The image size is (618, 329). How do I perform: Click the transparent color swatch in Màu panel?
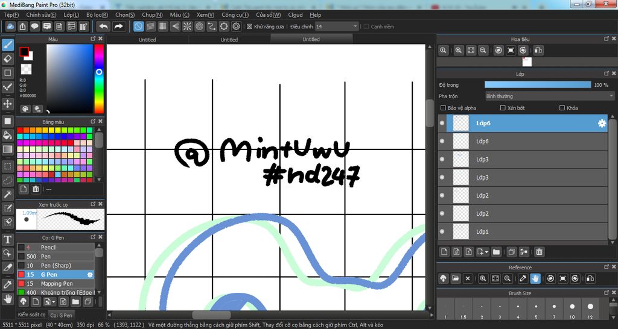click(26, 69)
